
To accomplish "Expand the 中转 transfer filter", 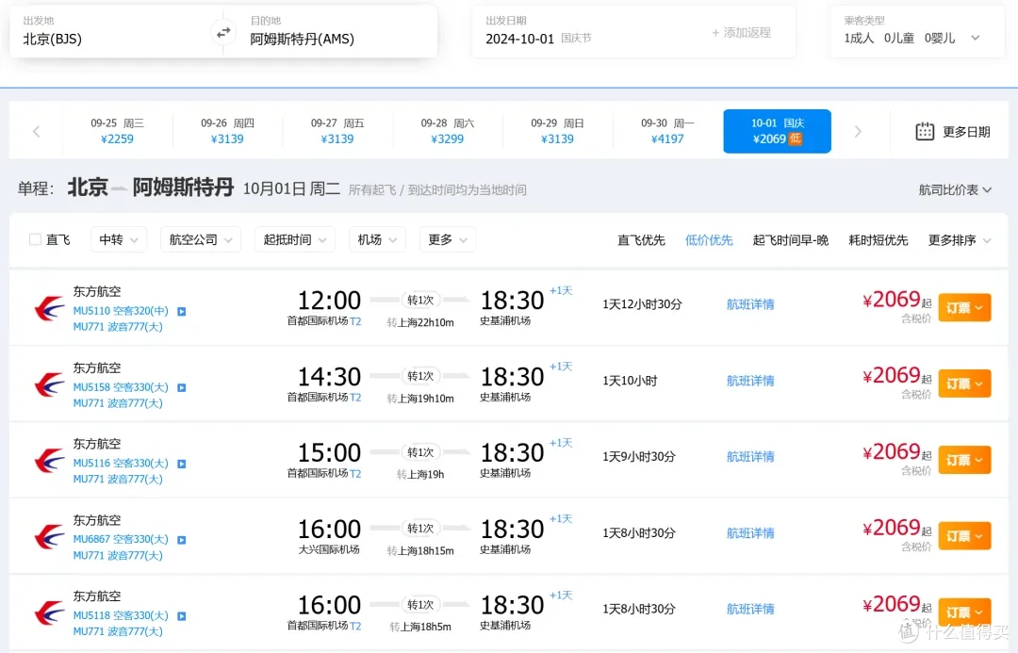I will tap(118, 239).
